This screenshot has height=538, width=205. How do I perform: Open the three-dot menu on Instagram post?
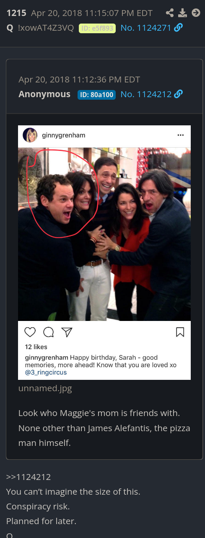(x=181, y=135)
